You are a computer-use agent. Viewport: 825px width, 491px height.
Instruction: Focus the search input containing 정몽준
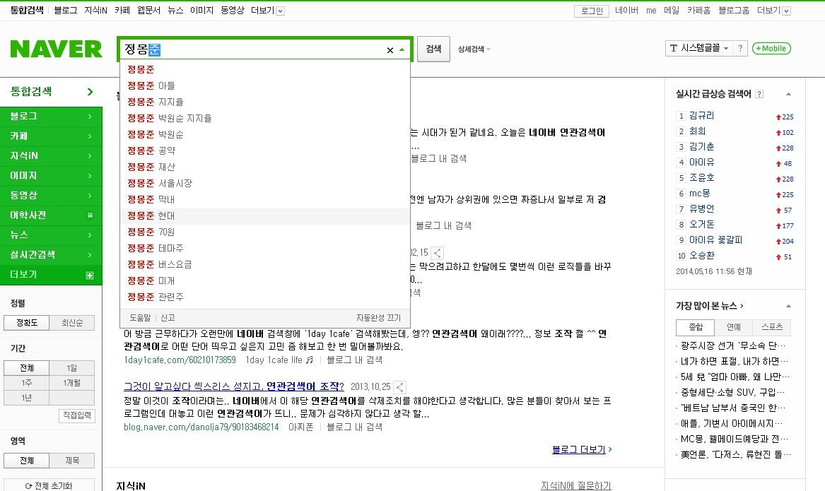[x=252, y=50]
